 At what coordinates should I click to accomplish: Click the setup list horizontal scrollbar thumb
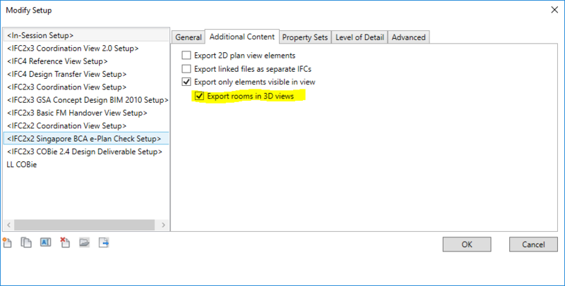coord(84,225)
